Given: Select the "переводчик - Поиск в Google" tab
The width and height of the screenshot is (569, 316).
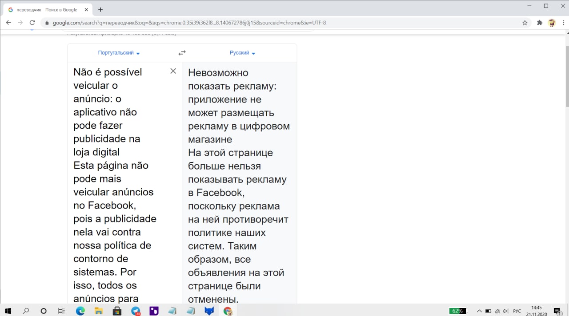Looking at the screenshot, I should point(47,9).
